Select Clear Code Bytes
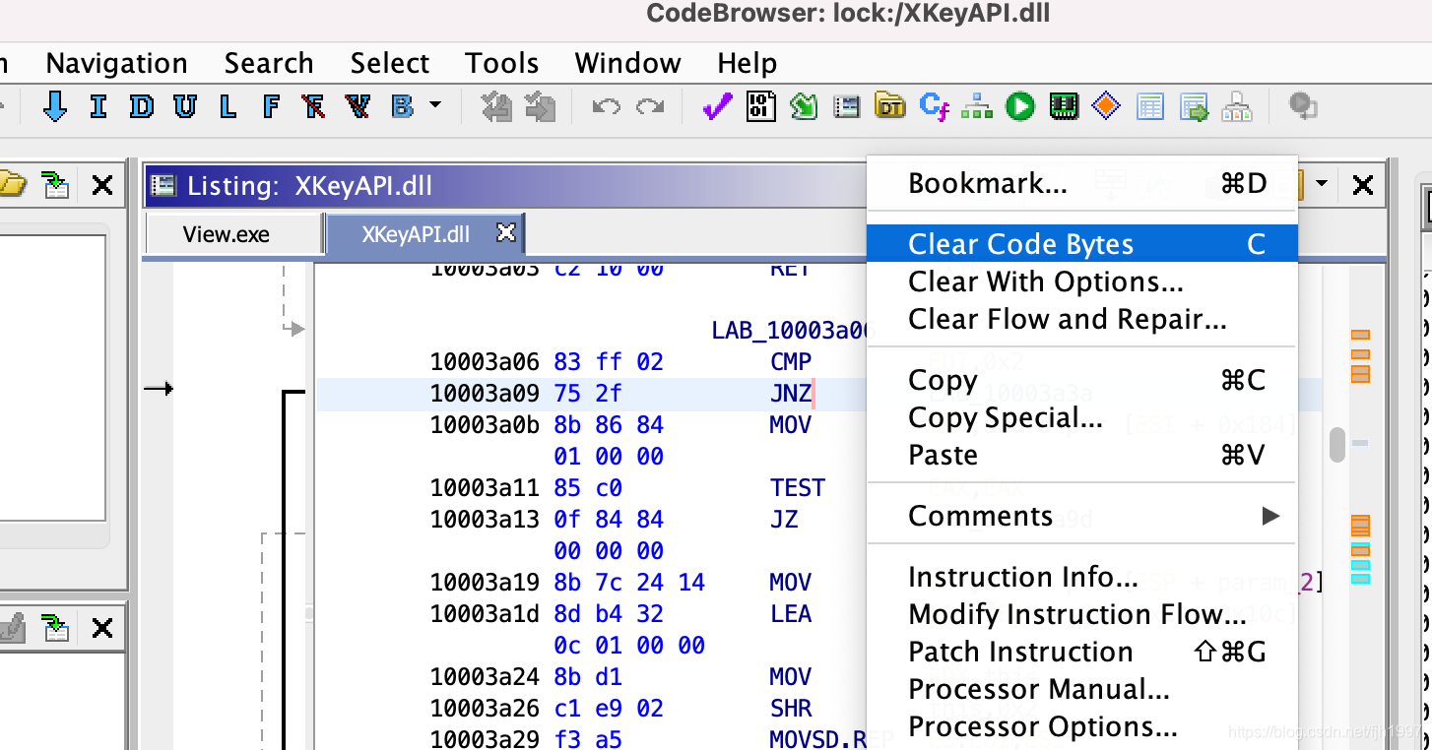Screen dimensions: 1432x750 [1082, 244]
